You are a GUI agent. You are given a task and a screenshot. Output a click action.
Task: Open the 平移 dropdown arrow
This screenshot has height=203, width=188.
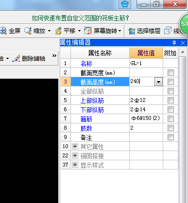pos(79,31)
